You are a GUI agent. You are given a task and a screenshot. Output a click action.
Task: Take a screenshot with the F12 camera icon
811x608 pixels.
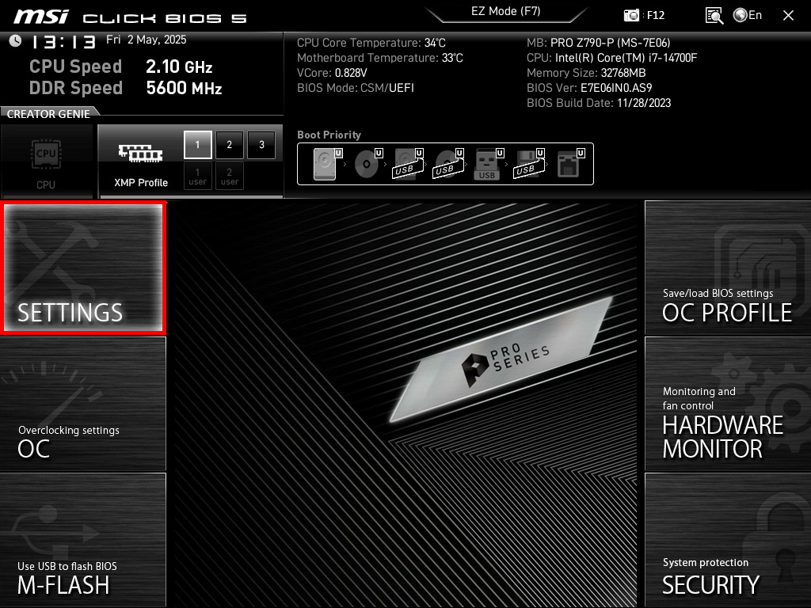[x=631, y=16]
